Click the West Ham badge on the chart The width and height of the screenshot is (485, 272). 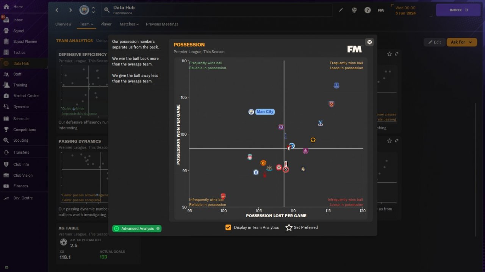click(332, 104)
